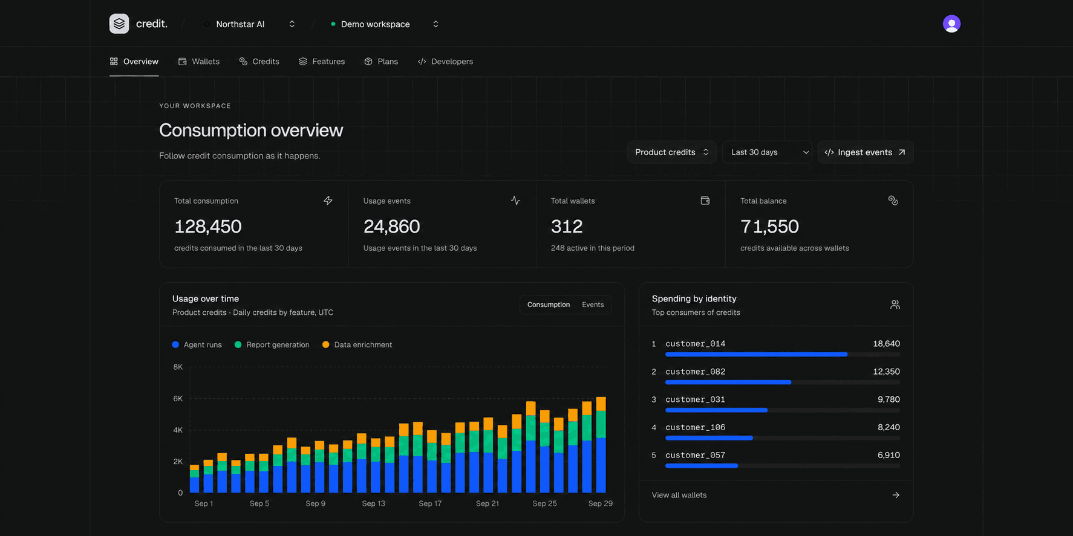This screenshot has height=536, width=1073.
Task: Click the Plans tab box icon
Action: point(368,62)
